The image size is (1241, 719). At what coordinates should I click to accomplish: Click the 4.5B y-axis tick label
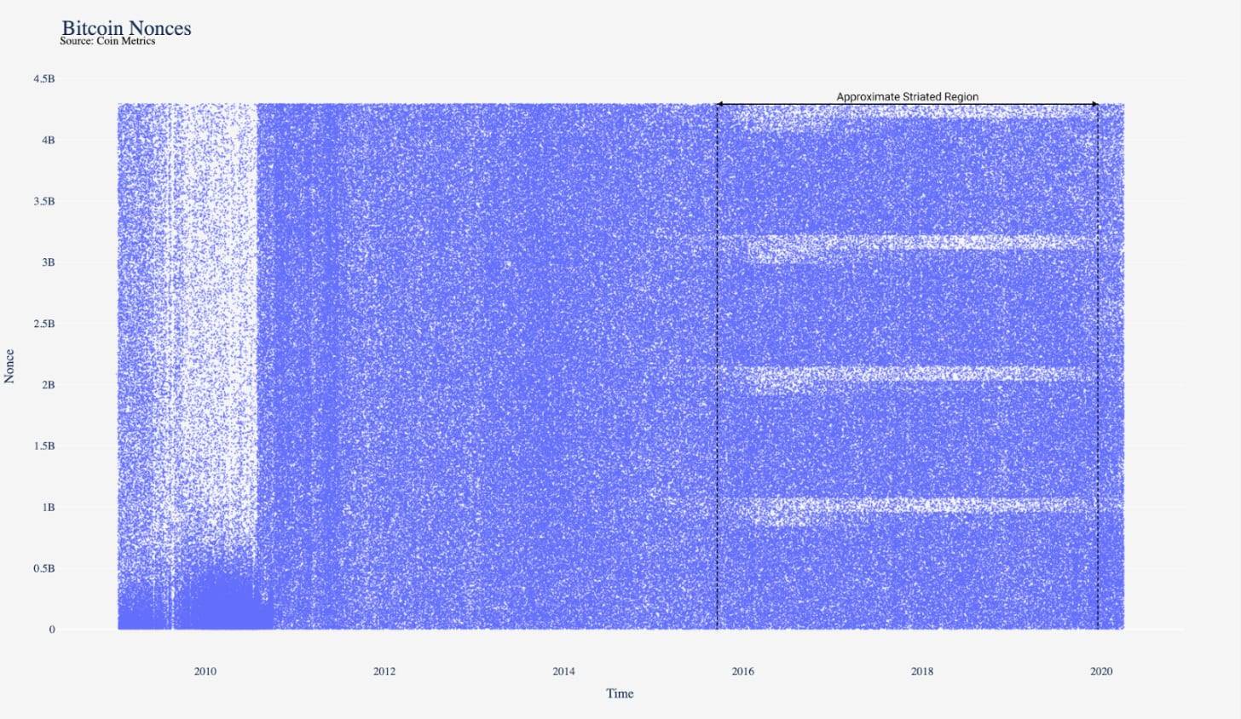coord(44,78)
